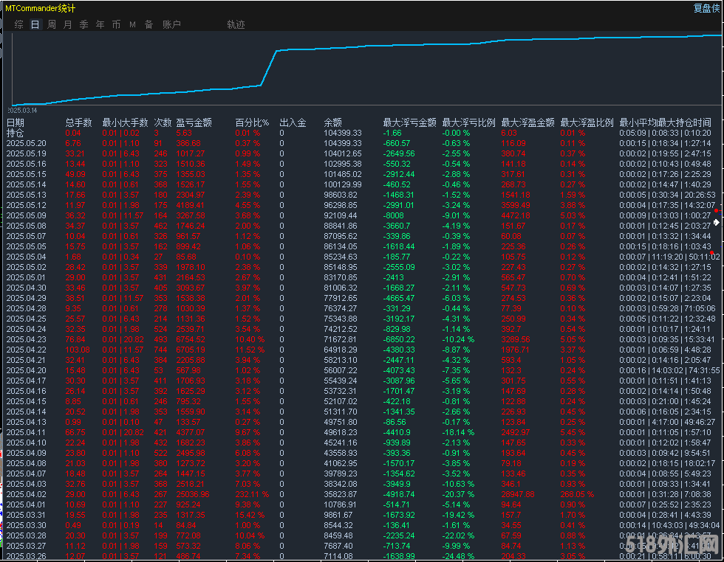Select the 2025.04.02 date row
The width and height of the screenshot is (724, 562).
click(x=363, y=494)
